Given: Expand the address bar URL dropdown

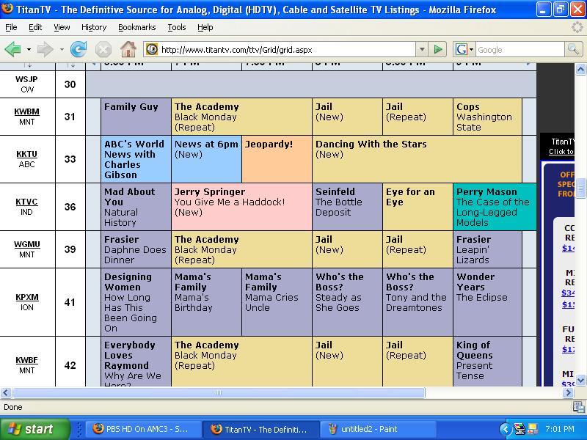Looking at the screenshot, I should (x=422, y=49).
